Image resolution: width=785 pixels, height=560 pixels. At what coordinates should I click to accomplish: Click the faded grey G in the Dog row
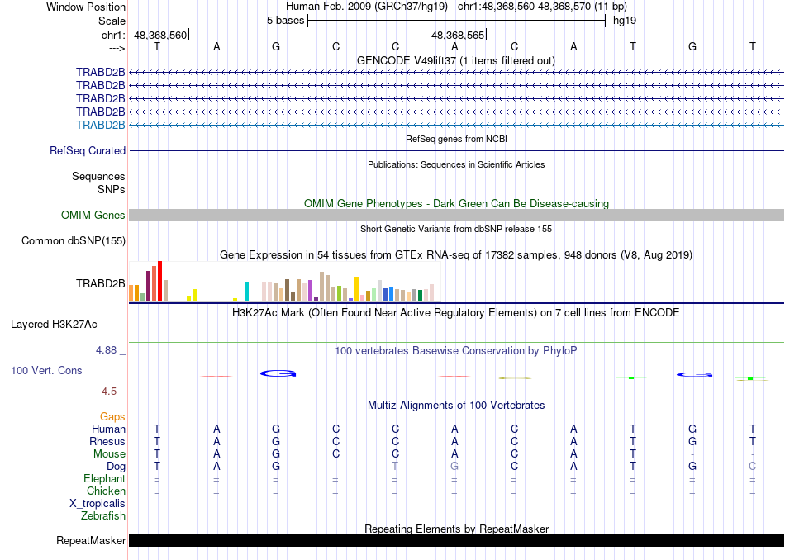[x=454, y=467]
